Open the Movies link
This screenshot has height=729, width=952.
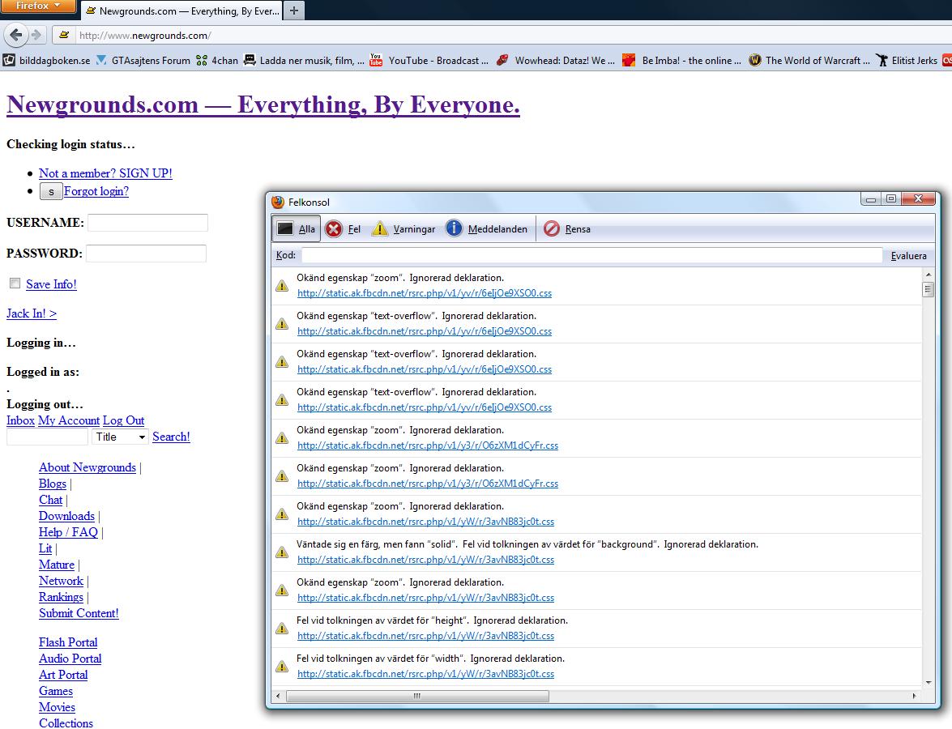(x=57, y=707)
